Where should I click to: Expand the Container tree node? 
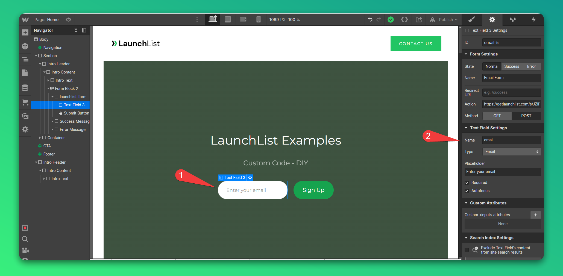coord(40,138)
